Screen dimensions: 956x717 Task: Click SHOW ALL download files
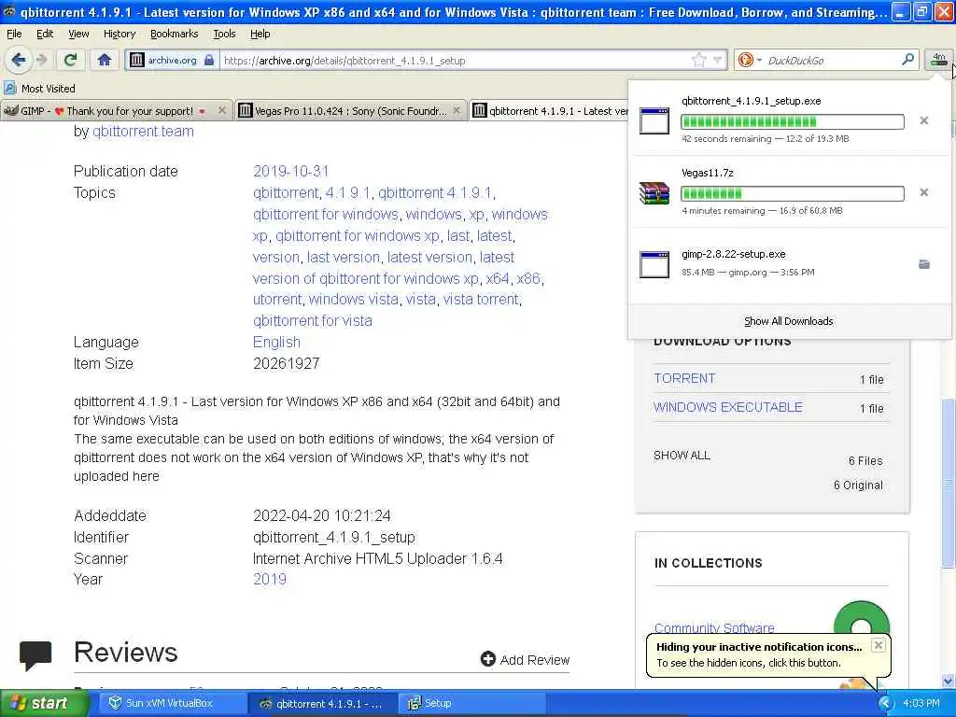682,456
